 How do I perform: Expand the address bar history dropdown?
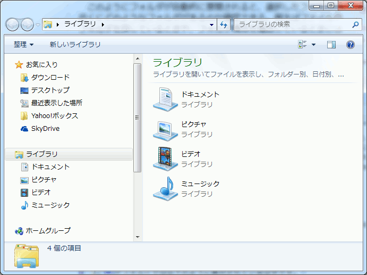pos(211,24)
